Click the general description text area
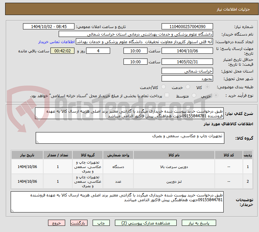 point(129,113)
